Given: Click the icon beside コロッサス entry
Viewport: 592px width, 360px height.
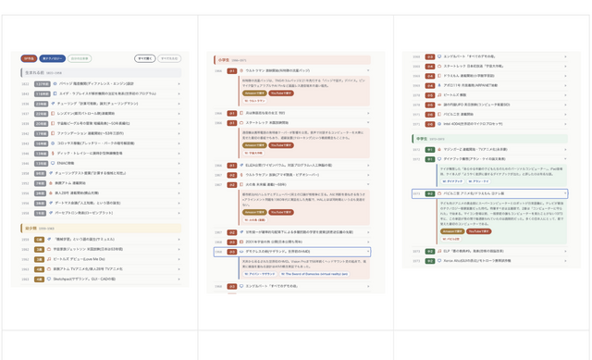Looking at the screenshot, I should click(53, 143).
